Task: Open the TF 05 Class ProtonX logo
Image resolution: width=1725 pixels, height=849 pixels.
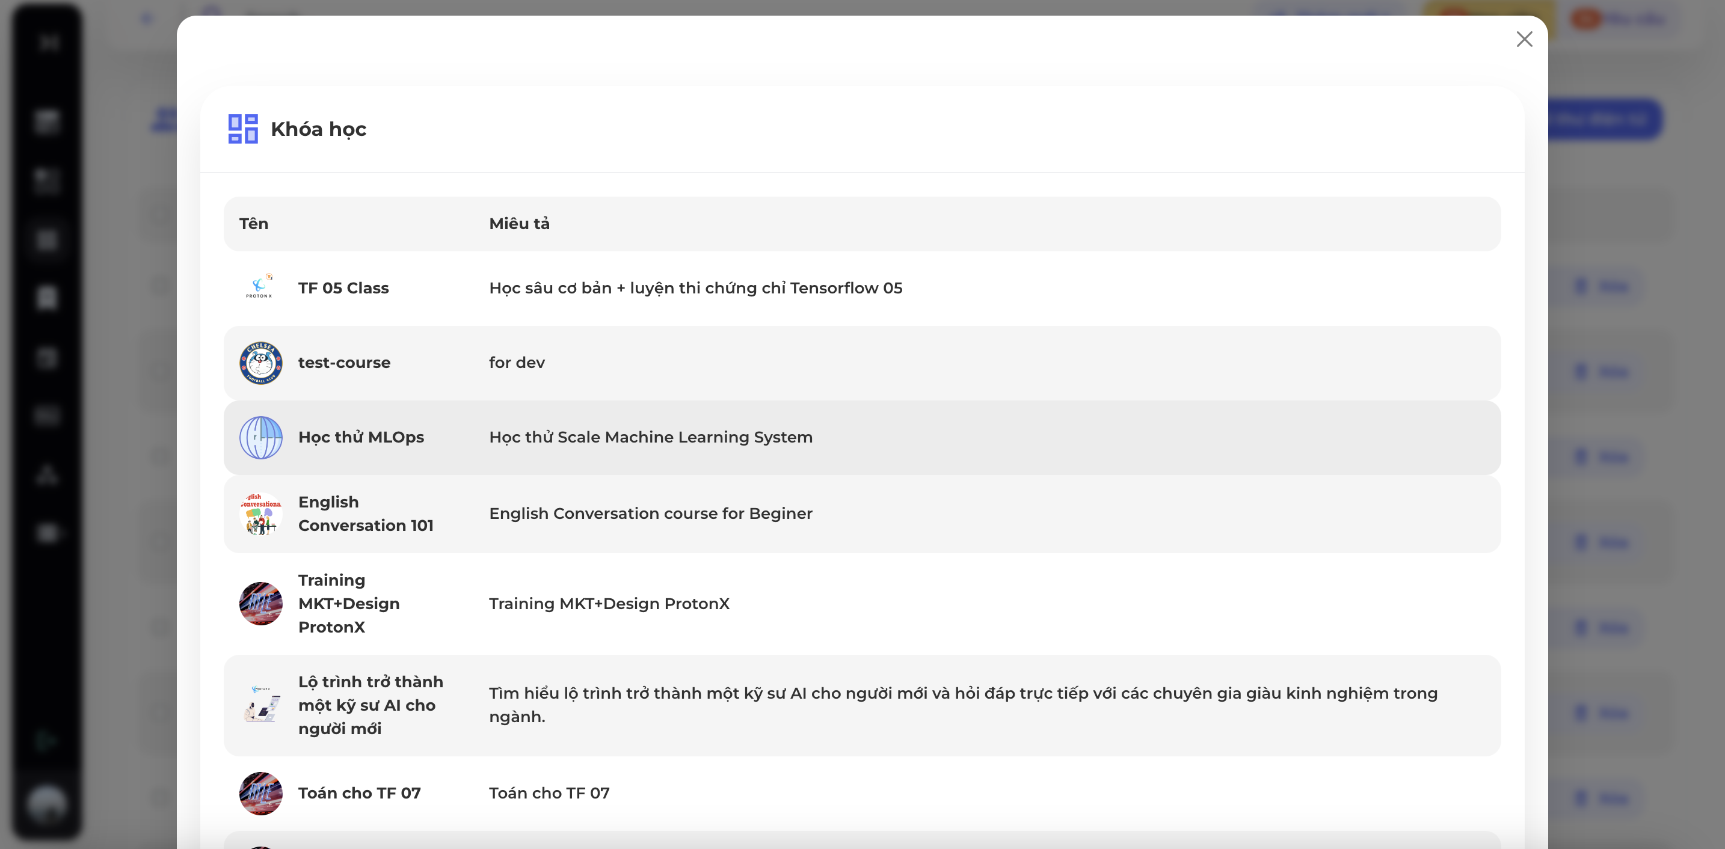Action: (260, 288)
